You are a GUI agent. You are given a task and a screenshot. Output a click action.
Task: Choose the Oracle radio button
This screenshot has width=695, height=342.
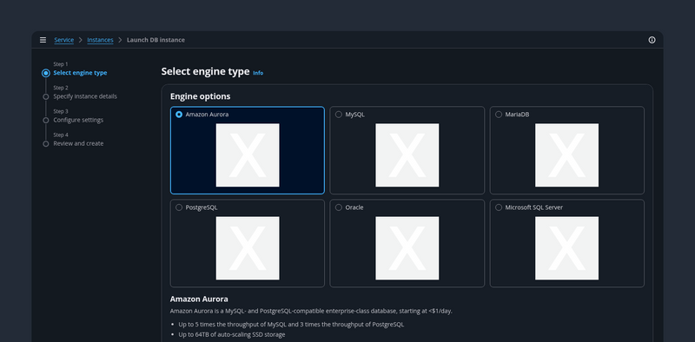[x=339, y=207]
